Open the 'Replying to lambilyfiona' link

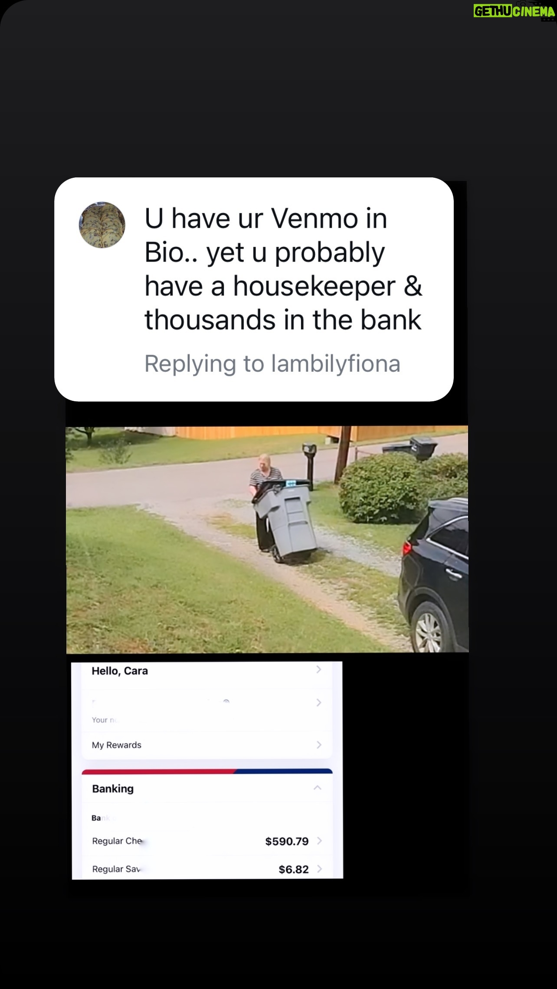tap(272, 364)
